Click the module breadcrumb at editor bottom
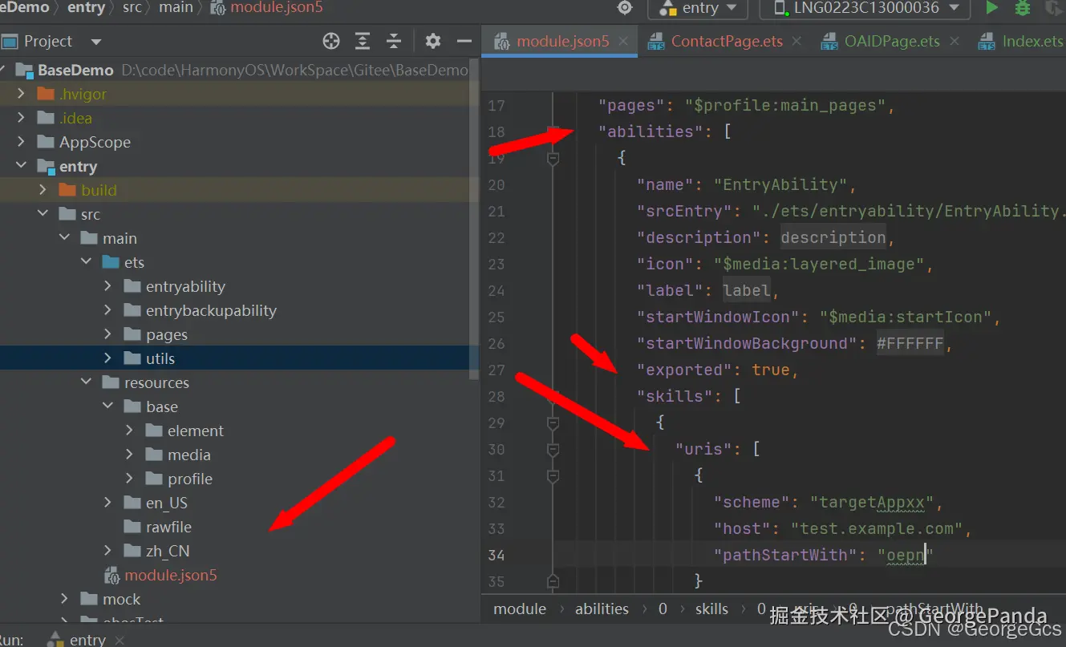Viewport: 1066px width, 647px height. coord(520,609)
